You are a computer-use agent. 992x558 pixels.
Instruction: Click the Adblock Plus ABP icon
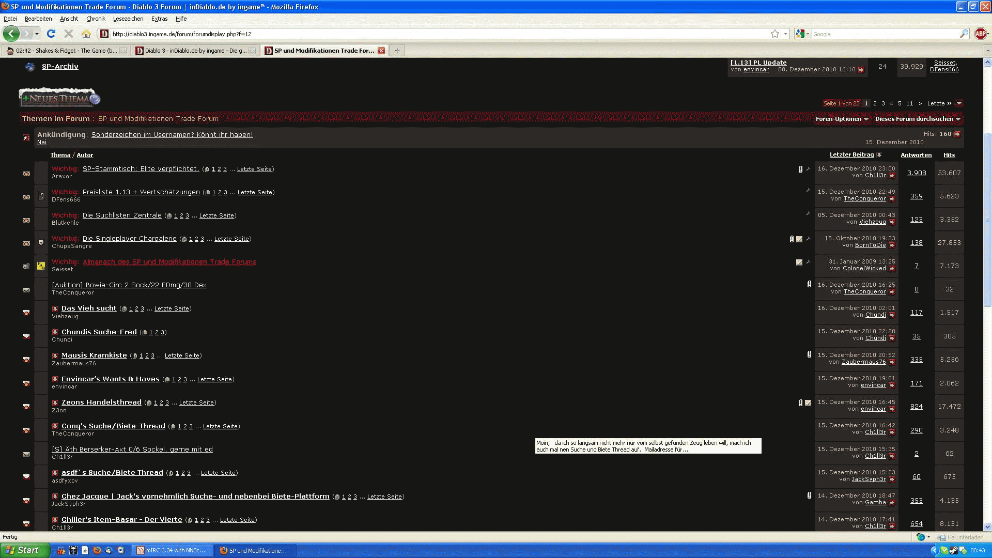coord(980,34)
